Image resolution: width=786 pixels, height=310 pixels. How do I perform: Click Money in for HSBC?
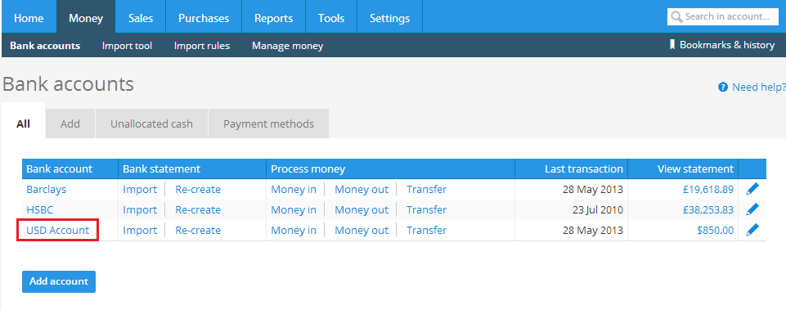[294, 209]
